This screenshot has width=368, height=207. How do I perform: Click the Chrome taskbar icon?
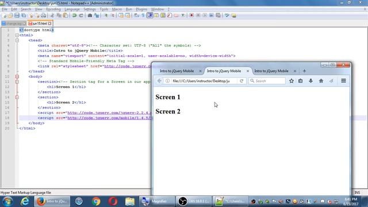point(96,201)
